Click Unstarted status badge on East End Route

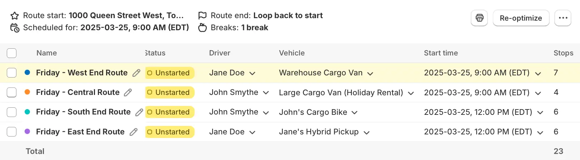click(170, 132)
